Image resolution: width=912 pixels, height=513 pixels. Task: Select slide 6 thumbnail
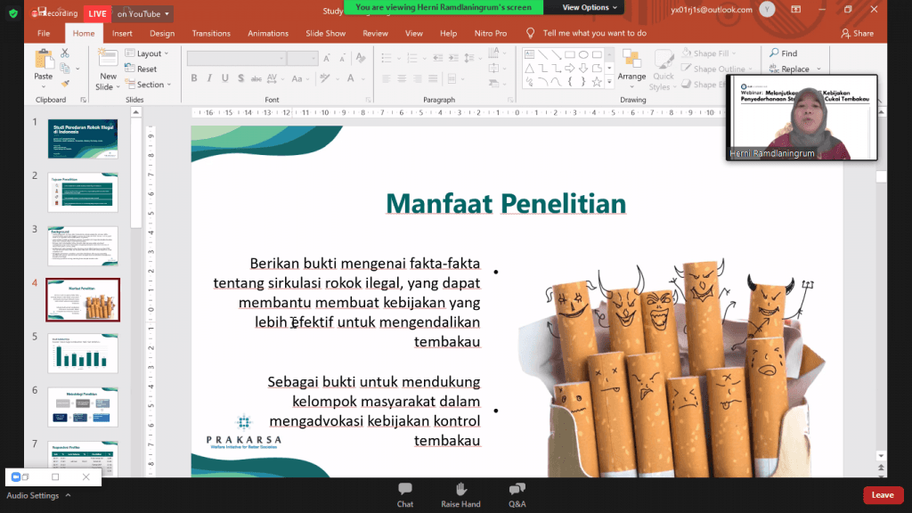[x=83, y=406]
